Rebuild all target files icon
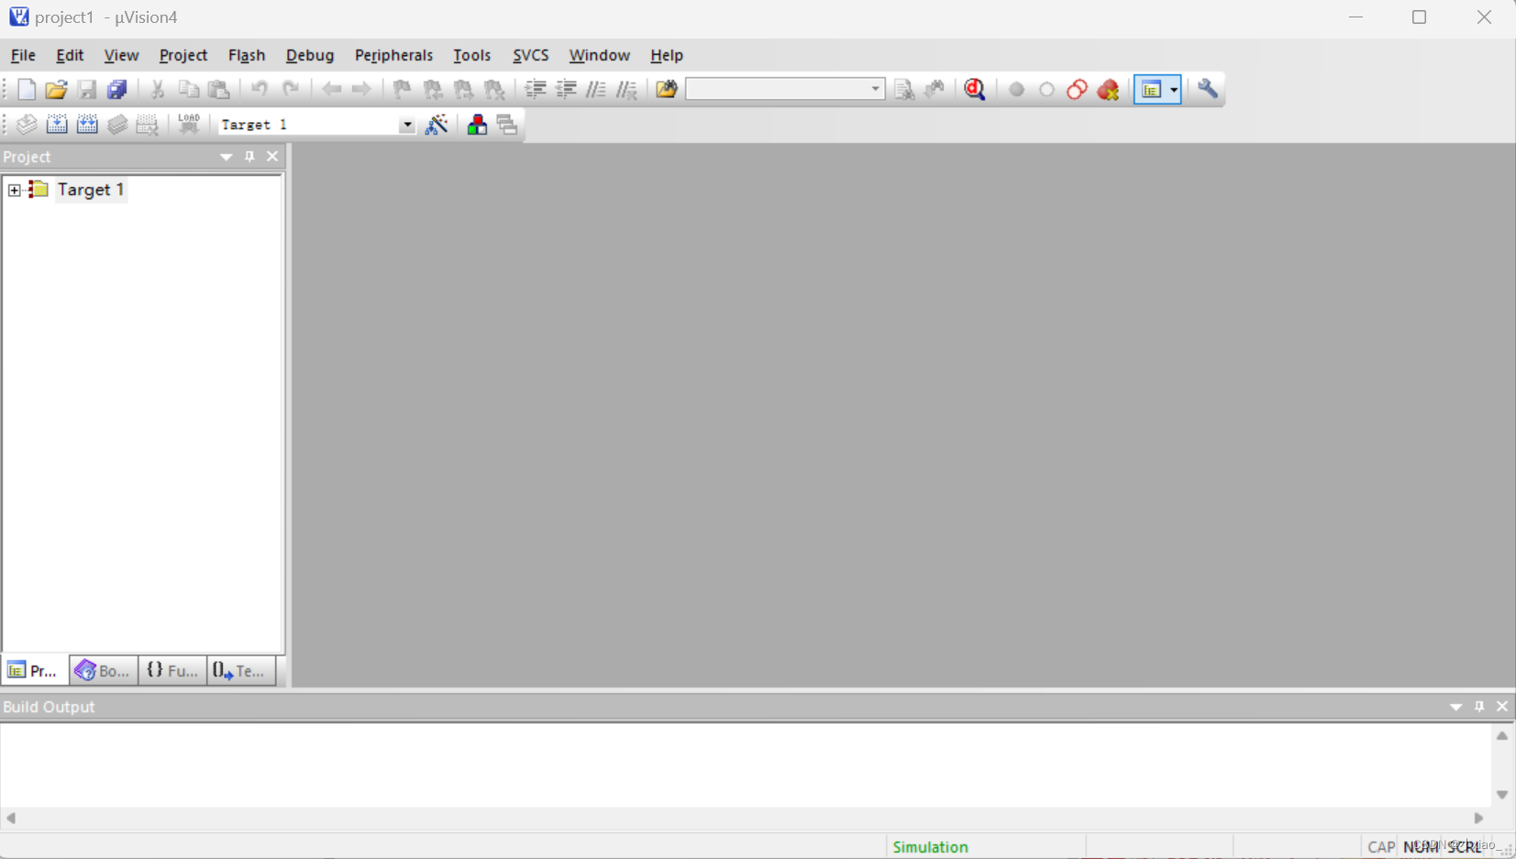Screen dimensions: 1516x859 click(x=87, y=125)
